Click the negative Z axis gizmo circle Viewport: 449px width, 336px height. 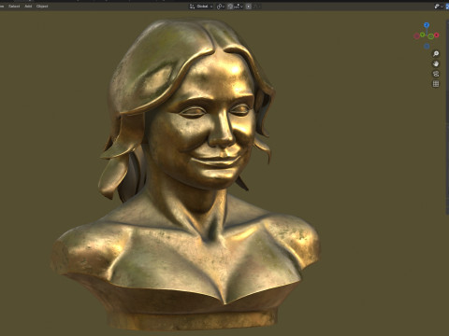click(427, 46)
